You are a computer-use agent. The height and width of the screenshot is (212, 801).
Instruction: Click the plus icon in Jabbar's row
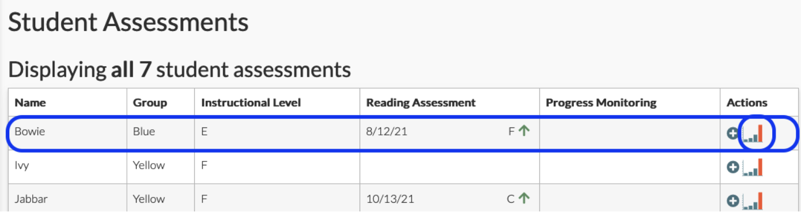(x=732, y=200)
